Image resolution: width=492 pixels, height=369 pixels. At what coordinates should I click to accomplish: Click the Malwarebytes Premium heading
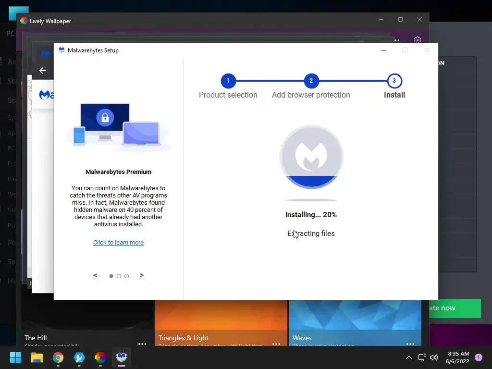[x=118, y=172]
